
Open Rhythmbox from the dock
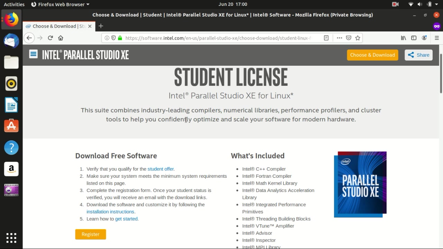pos(11,84)
